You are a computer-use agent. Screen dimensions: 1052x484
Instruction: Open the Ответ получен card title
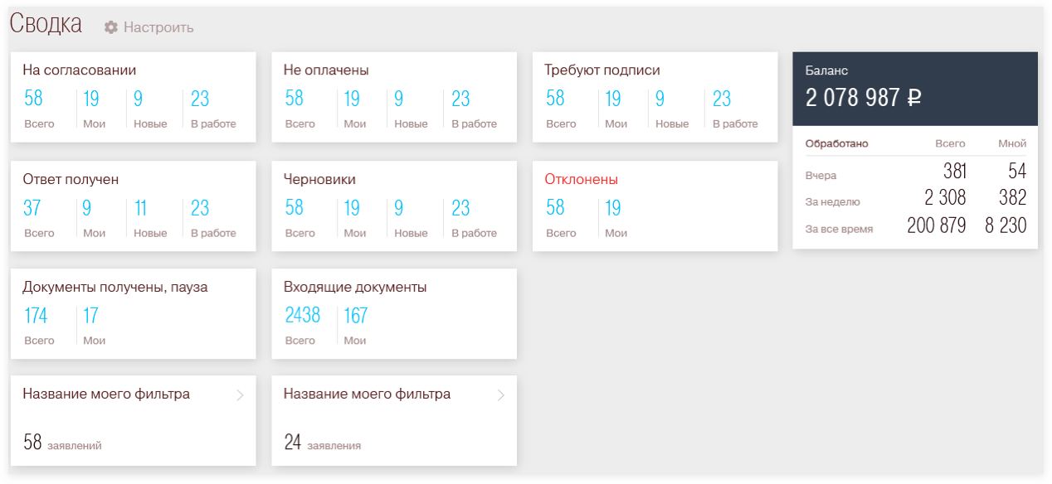coord(71,179)
